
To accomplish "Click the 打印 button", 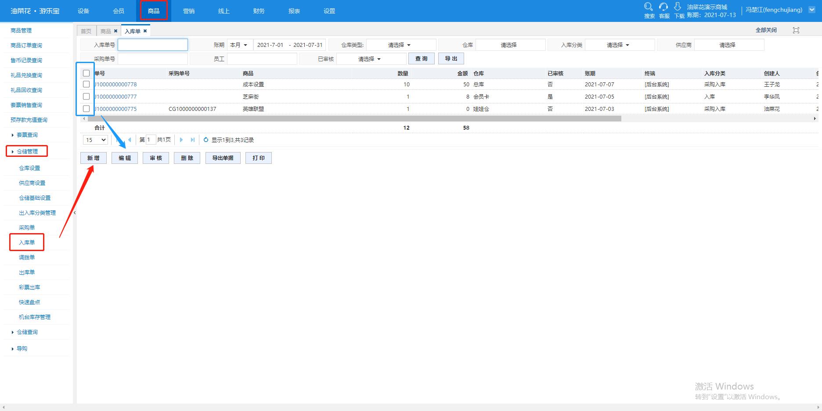I will tap(259, 158).
